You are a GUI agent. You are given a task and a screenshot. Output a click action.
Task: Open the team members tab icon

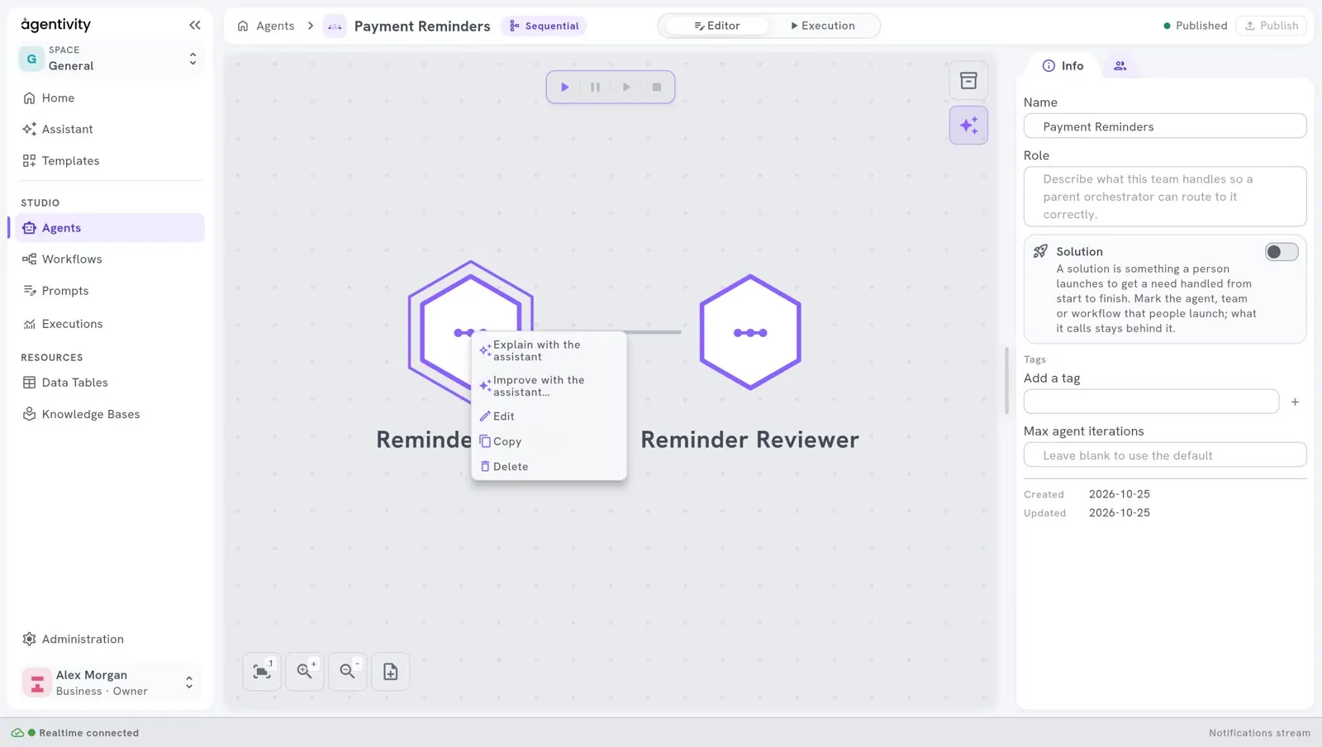pos(1120,66)
